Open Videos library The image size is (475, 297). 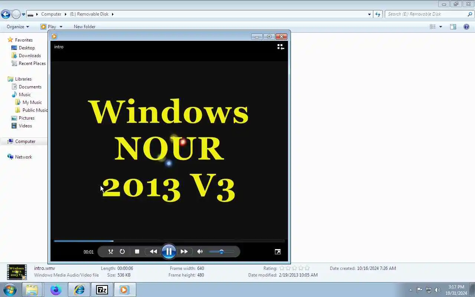(25, 126)
